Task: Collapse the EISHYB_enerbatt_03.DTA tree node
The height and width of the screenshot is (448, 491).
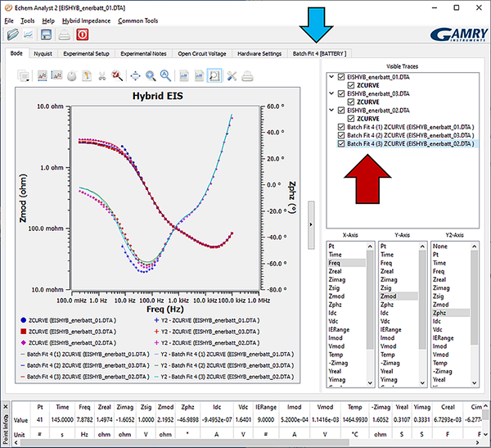Action: point(331,93)
